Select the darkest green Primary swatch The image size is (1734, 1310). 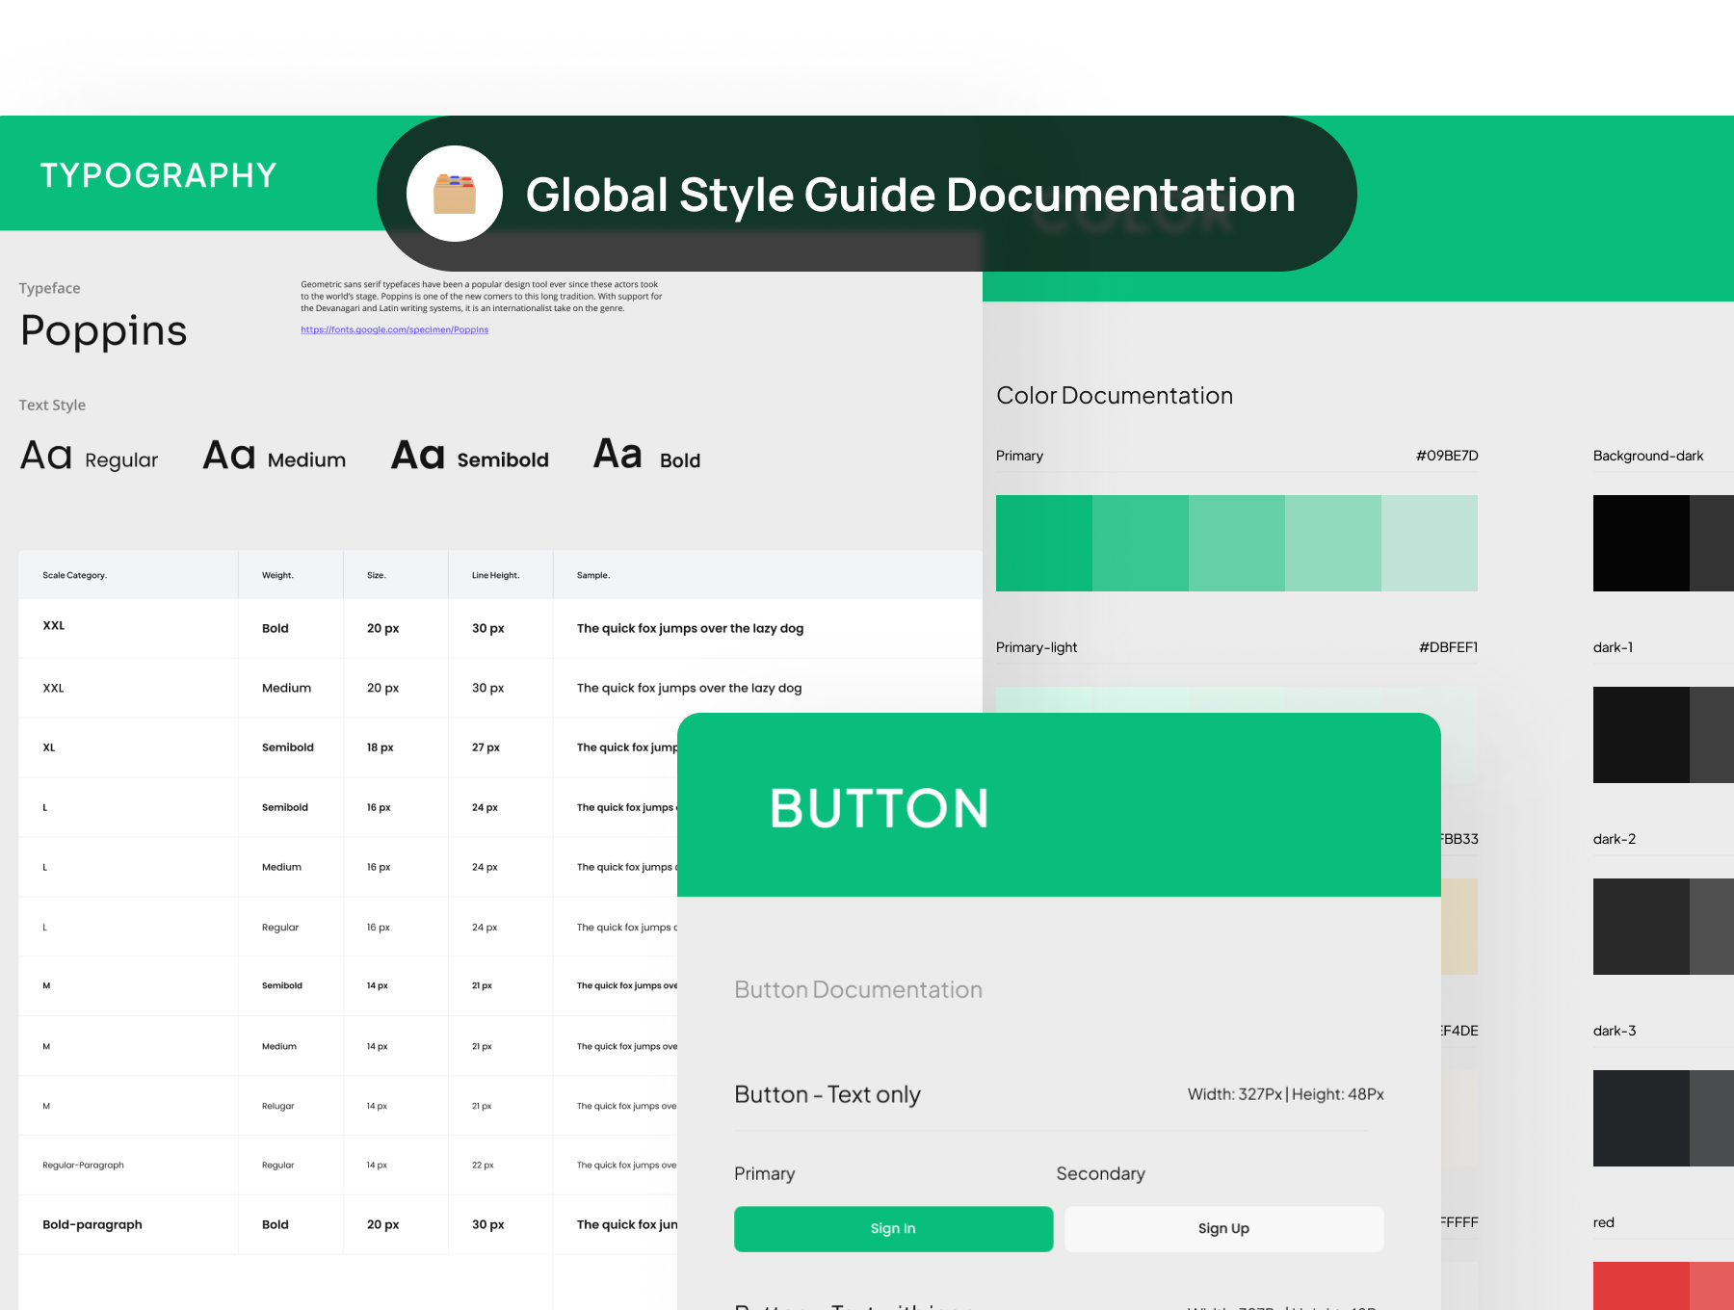(x=1043, y=543)
